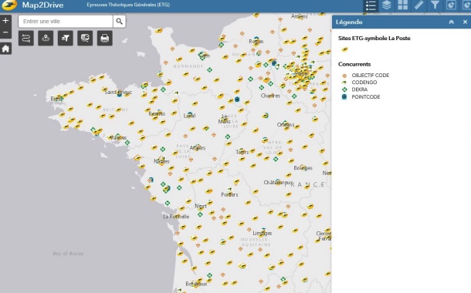Click the Laval city label
The width and height of the screenshot is (471, 293).
point(189,116)
